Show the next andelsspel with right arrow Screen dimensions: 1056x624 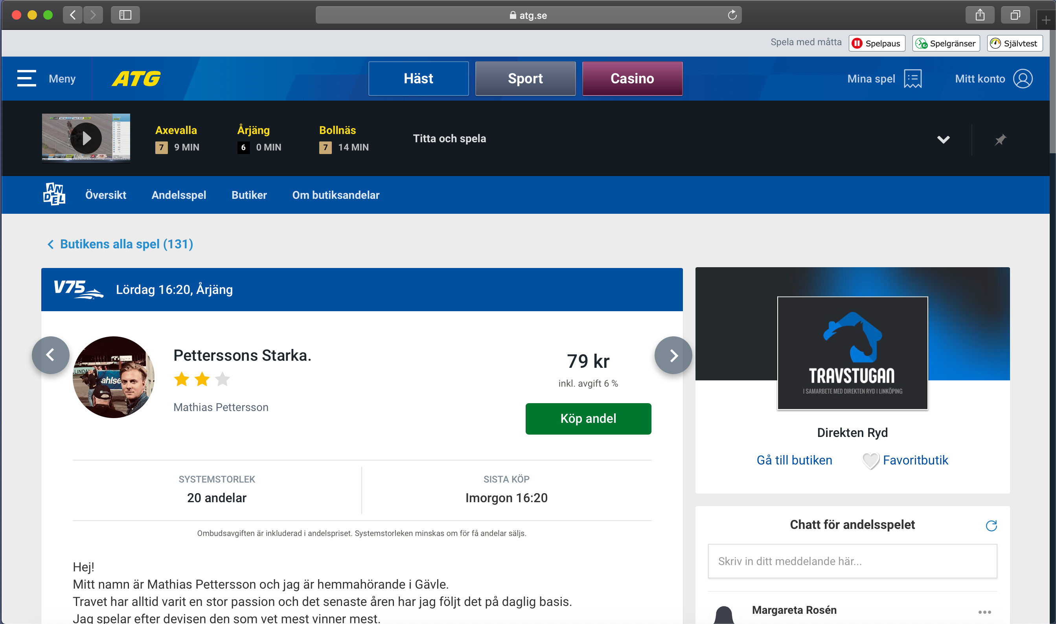click(673, 355)
